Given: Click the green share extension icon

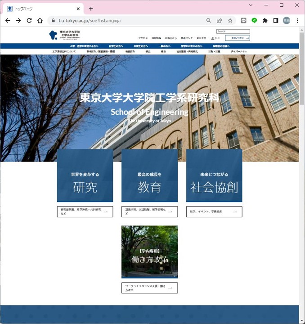Looking at the screenshot, I should point(254,20).
